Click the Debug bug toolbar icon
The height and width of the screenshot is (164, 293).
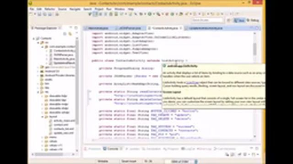click(141, 14)
